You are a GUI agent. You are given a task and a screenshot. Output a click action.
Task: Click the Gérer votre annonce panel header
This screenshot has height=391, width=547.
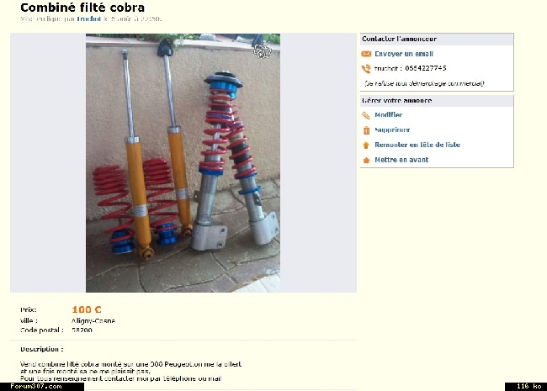(x=437, y=101)
